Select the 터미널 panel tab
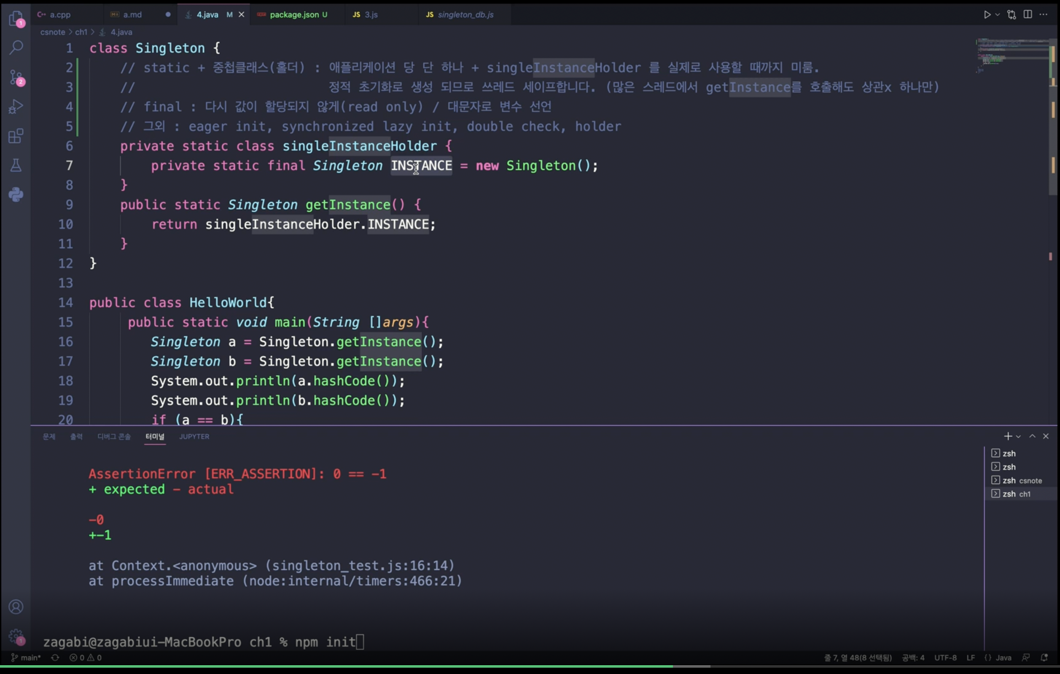The image size is (1060, 674). (x=155, y=436)
